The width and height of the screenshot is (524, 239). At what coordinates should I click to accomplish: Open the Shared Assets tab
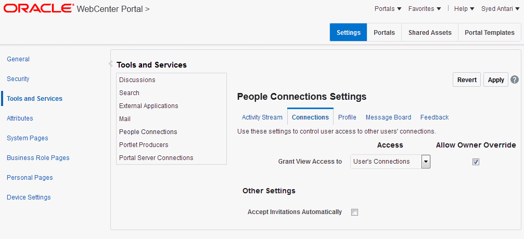coord(430,32)
